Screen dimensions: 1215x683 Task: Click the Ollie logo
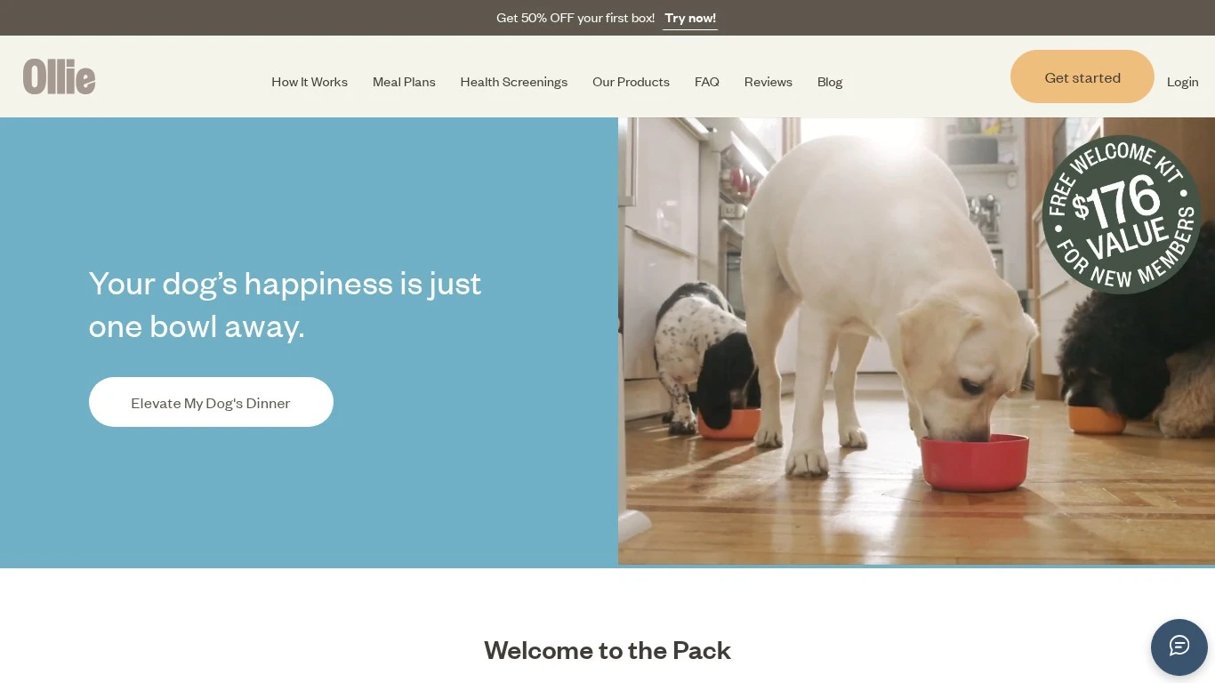click(x=59, y=76)
